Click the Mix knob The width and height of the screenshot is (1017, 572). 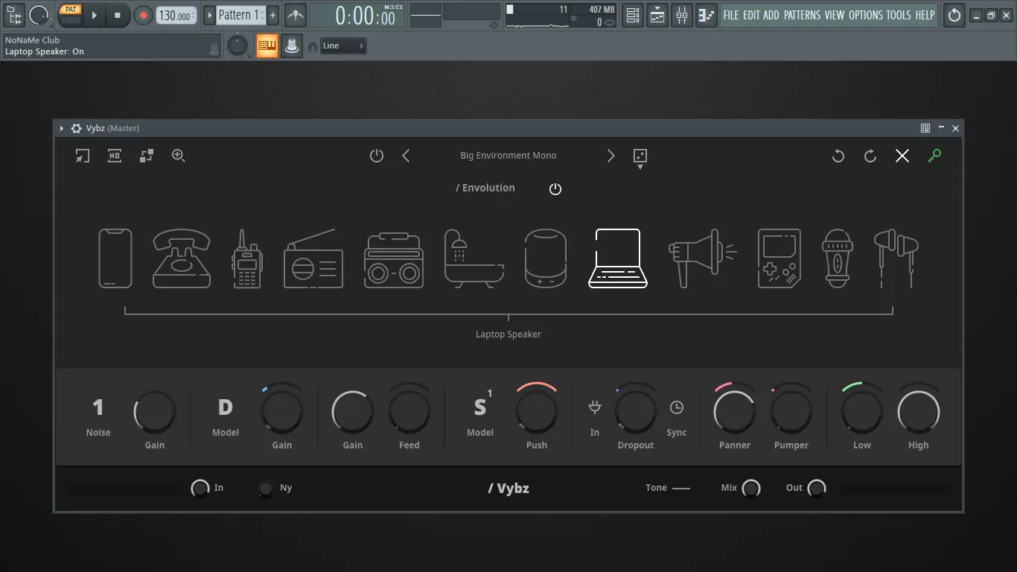click(x=751, y=489)
